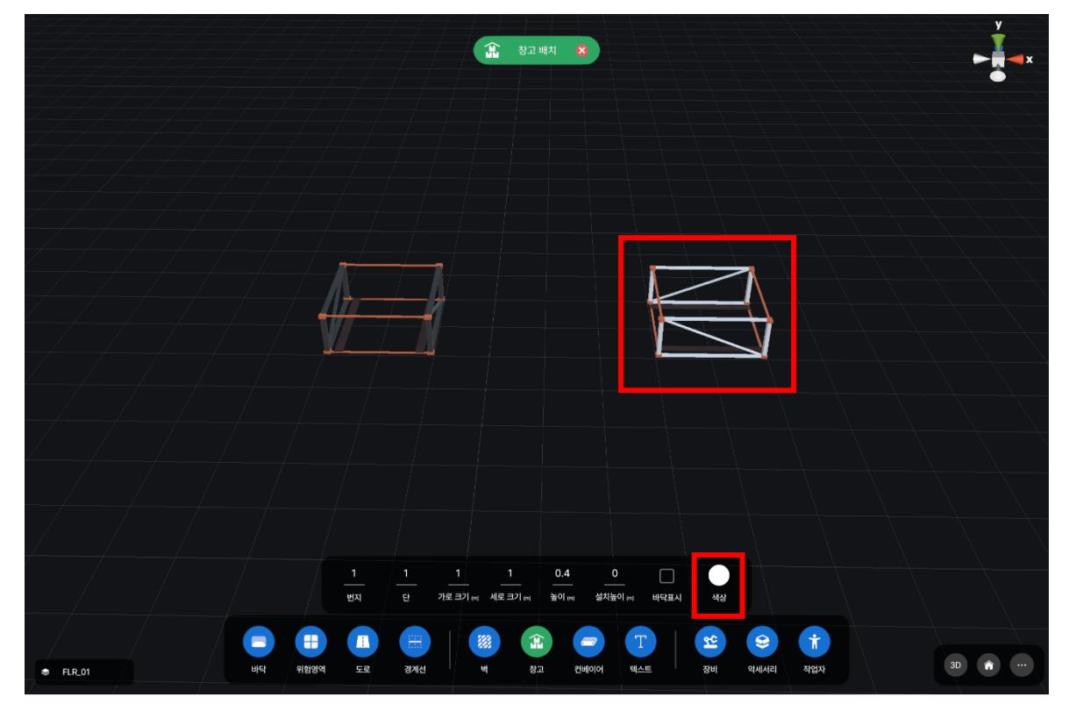The height and width of the screenshot is (711, 1069).
Task: Open the white 색상 color picker
Action: click(718, 575)
